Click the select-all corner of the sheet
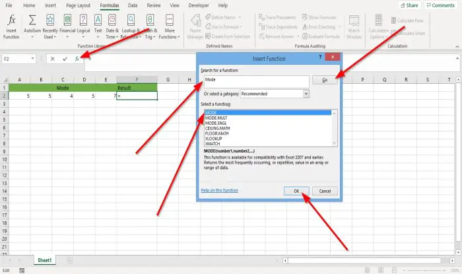Image resolution: width=462 pixels, height=274 pixels. pos(5,79)
